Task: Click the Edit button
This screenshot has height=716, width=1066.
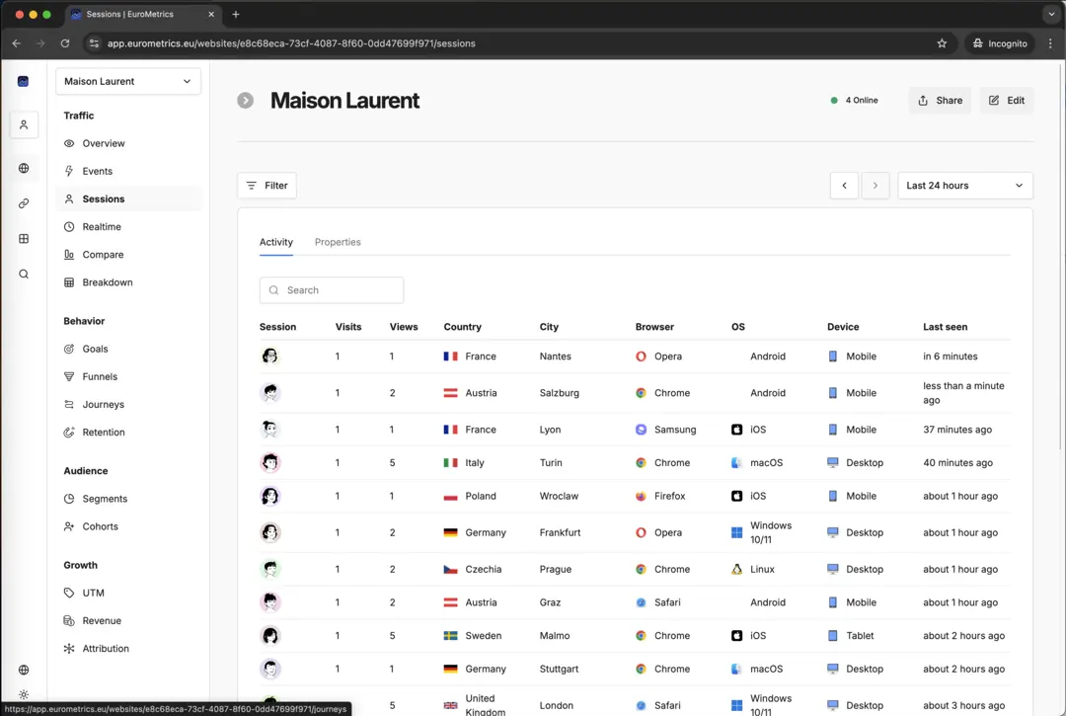Action: [1007, 101]
